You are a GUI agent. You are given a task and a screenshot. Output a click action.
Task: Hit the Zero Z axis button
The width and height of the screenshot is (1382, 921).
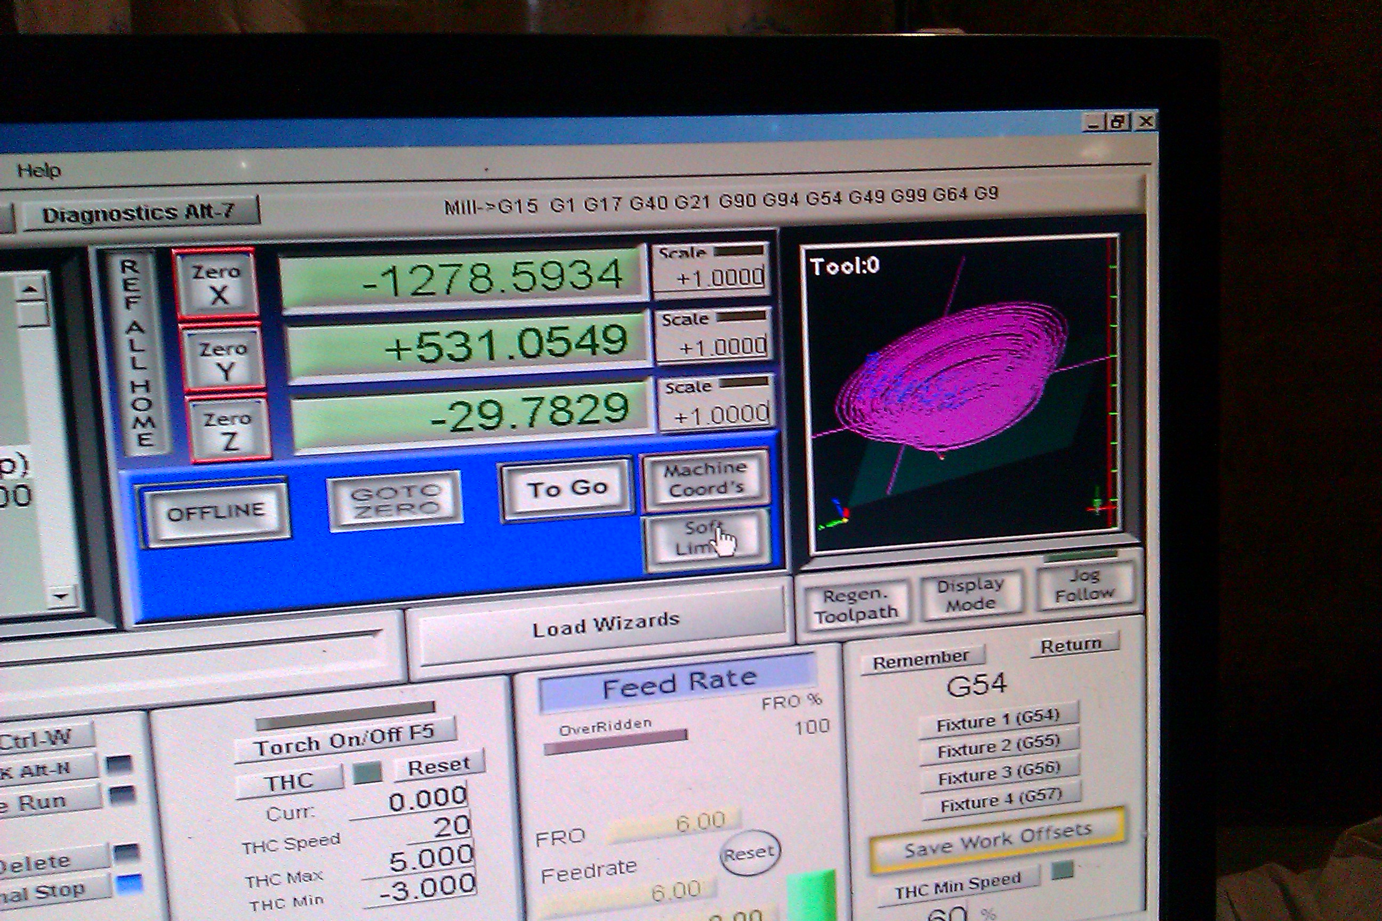(x=229, y=430)
